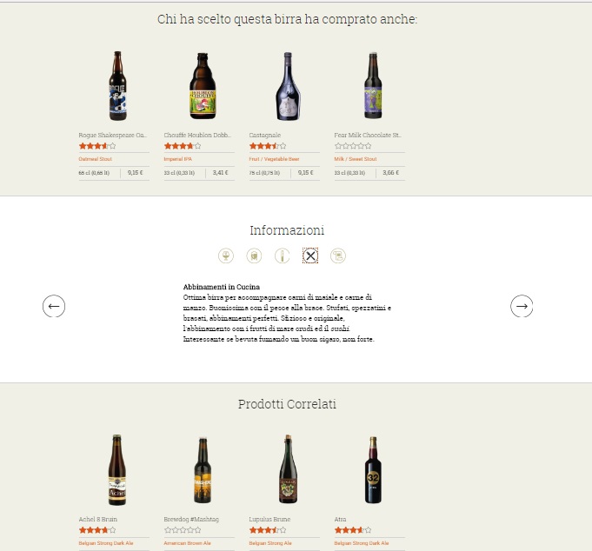
Task: Rate Fear Milk Chocolate Stout stars
Action: click(x=354, y=146)
